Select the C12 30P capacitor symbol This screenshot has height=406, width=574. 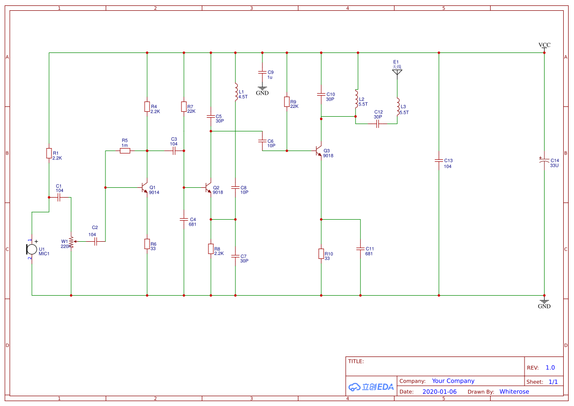pyautogui.click(x=377, y=124)
